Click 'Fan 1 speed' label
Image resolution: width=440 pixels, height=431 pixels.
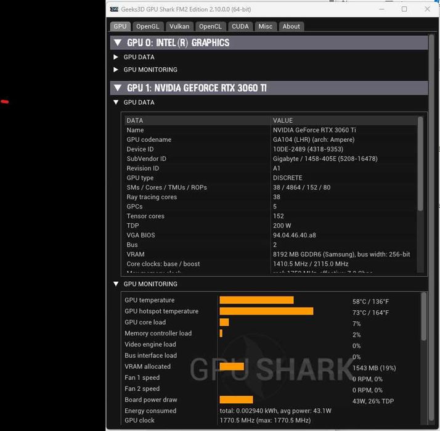point(142,377)
